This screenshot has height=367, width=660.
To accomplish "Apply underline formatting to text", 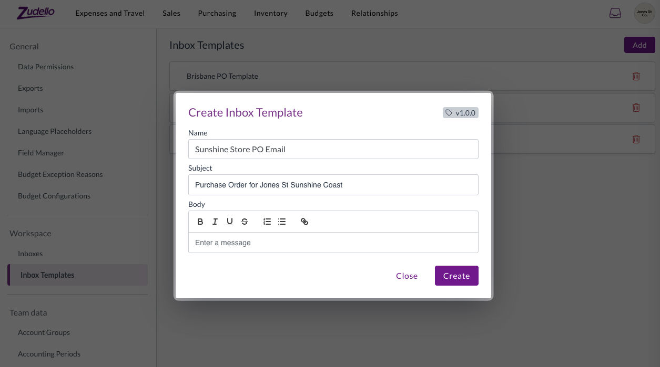I will (x=230, y=222).
